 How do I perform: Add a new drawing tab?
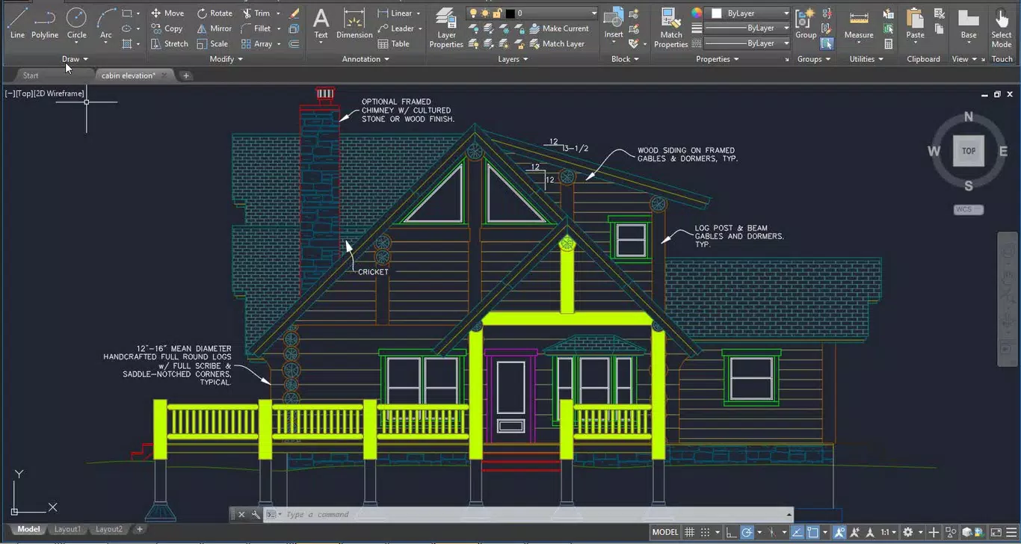186,75
